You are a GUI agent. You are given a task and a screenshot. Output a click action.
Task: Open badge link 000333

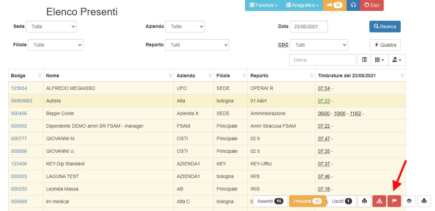click(x=19, y=189)
